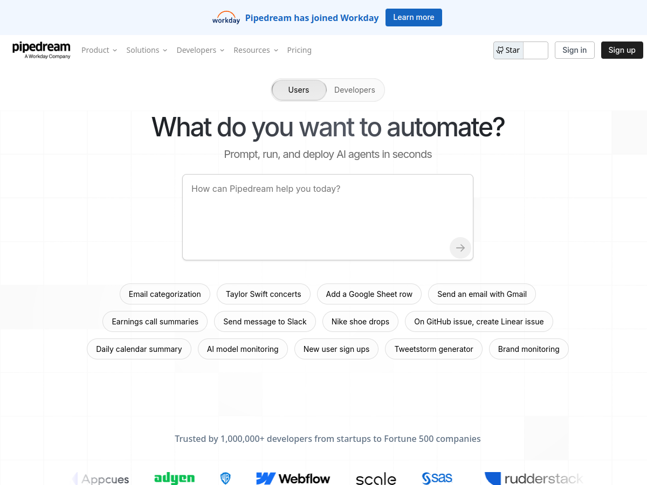
Task: Open the Sign in page
Action: pyautogui.click(x=574, y=50)
